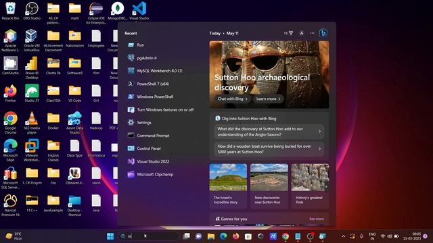Select the Visual Studio Code desktop shortcut
Viewport: 433px width, 243px height.
[139, 11]
